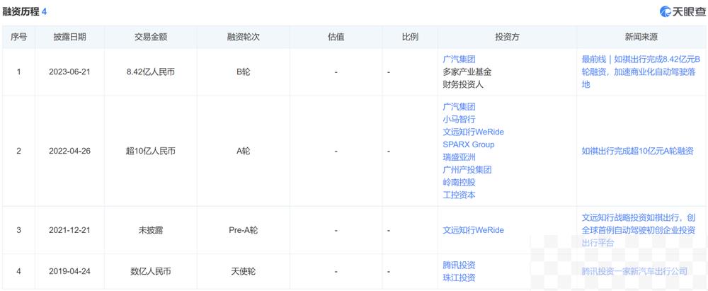Select the date cell 2022-04-26
The image size is (708, 291).
69,151
